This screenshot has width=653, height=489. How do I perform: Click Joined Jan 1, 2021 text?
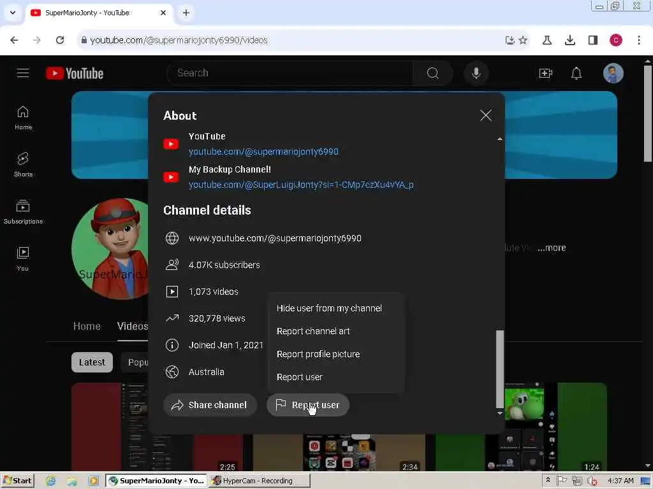(x=226, y=345)
